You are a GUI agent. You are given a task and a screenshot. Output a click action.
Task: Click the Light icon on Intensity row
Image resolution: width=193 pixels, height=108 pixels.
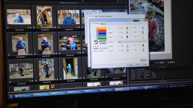pyautogui.click(x=128, y=46)
